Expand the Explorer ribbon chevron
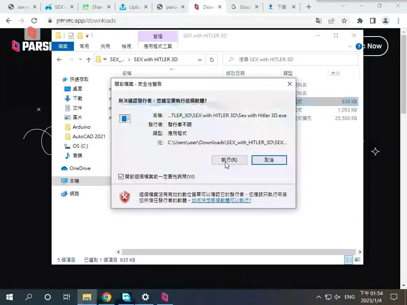The image size is (407, 305). [x=350, y=46]
